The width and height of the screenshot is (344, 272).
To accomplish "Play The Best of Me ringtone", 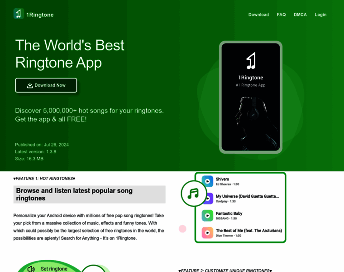I will [x=207, y=233].
